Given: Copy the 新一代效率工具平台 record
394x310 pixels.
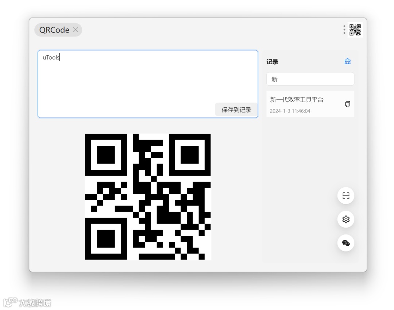Looking at the screenshot, I should [x=348, y=104].
